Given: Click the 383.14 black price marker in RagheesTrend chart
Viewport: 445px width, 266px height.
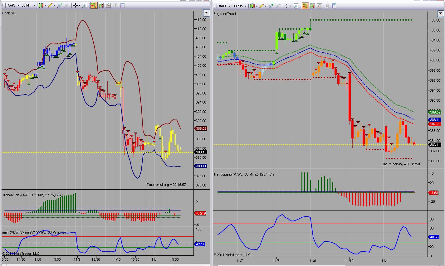Looking at the screenshot, I should coord(435,145).
